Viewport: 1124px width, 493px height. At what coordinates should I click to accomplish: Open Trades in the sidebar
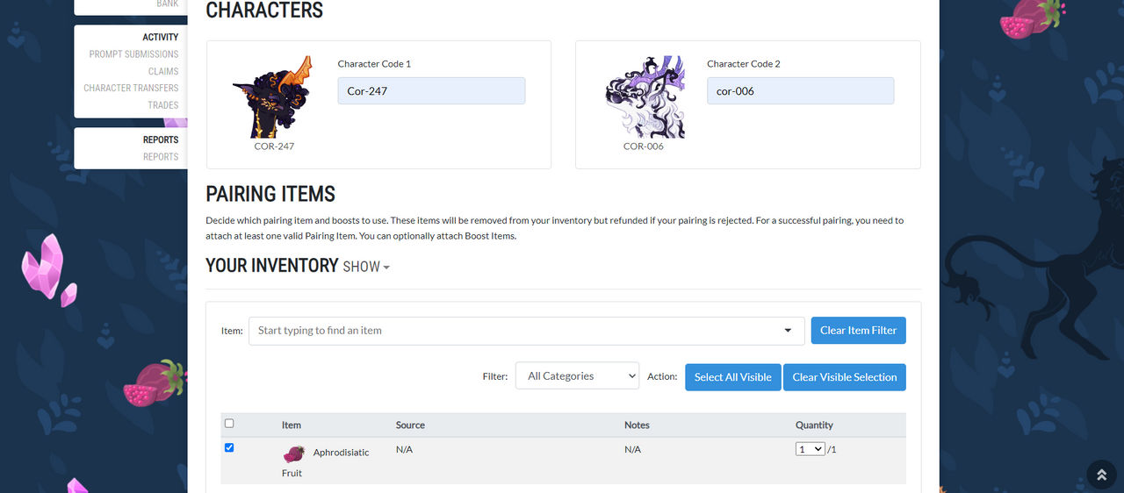click(x=163, y=105)
